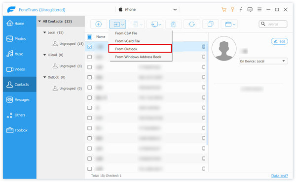Click the refresh contacts icon
This screenshot has height=182, width=296.
(x=191, y=24)
